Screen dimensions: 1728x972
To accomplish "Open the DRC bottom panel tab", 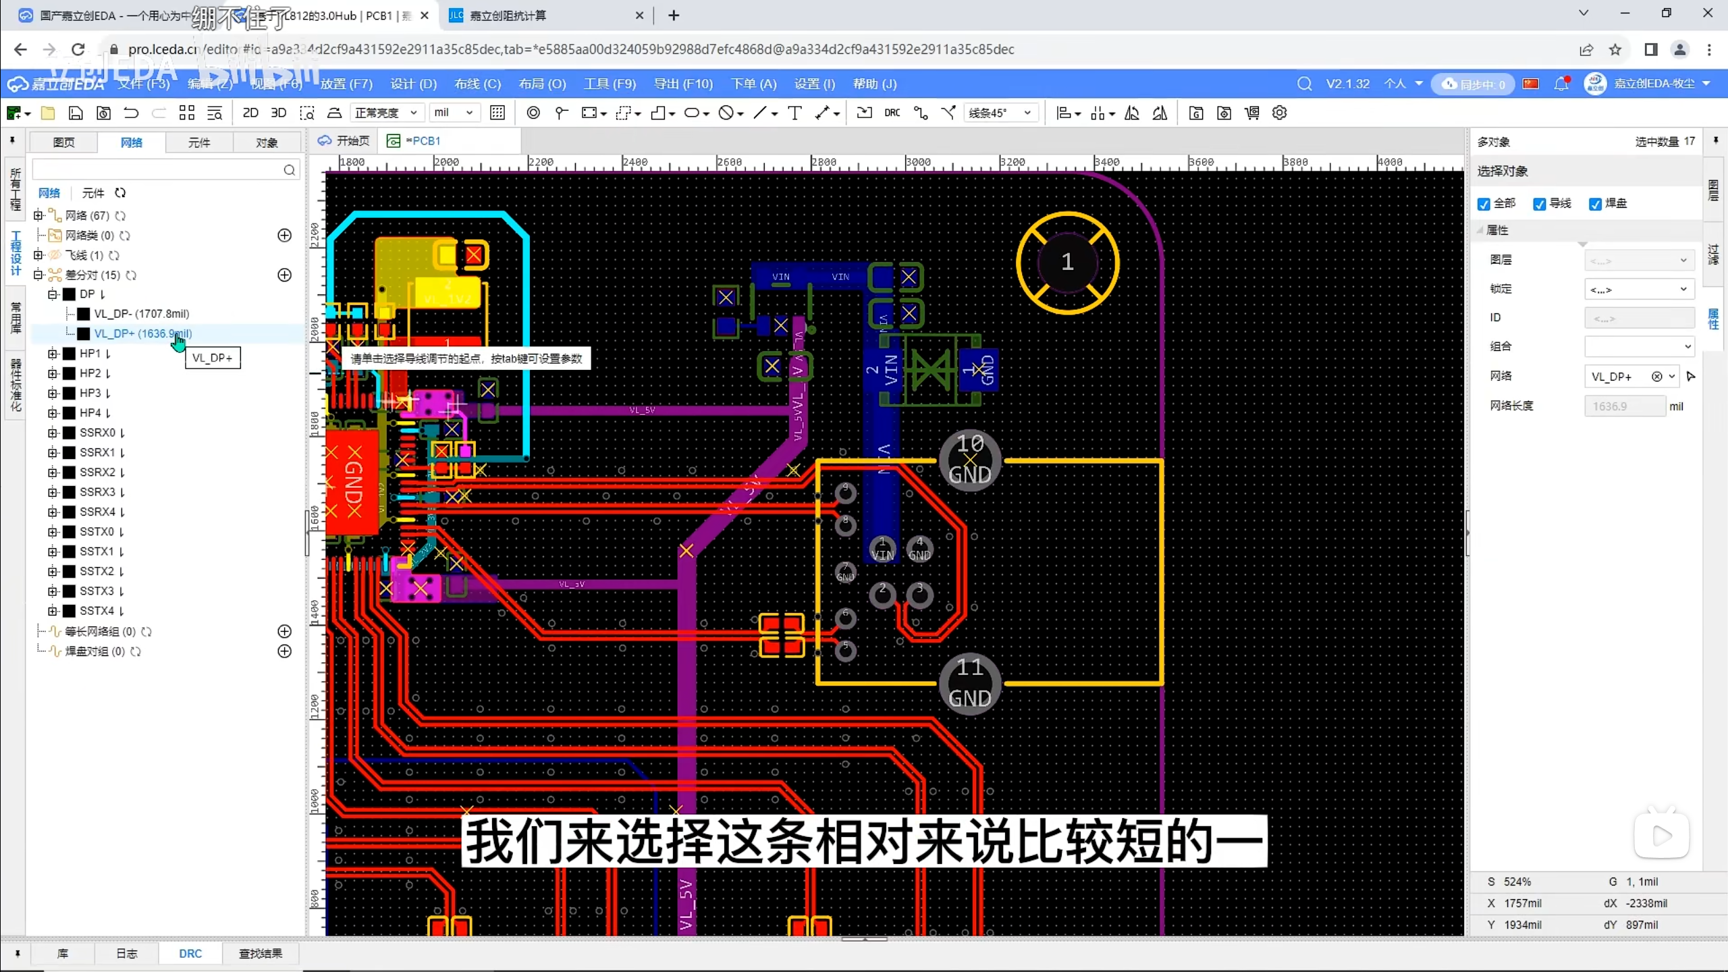I will pyautogui.click(x=190, y=953).
